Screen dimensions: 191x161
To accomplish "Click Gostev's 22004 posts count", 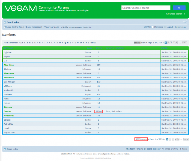I will (x=99, y=111).
